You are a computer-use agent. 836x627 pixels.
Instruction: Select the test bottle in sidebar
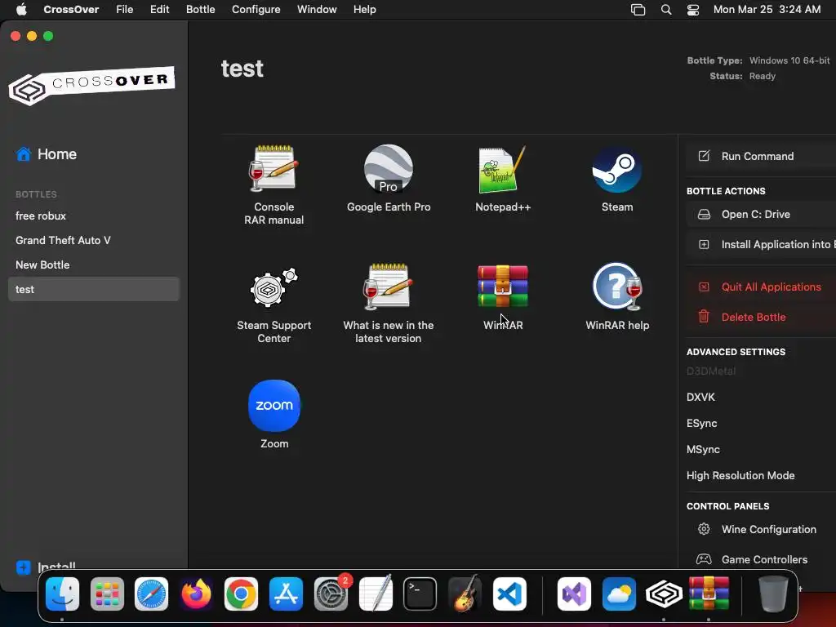coord(93,289)
